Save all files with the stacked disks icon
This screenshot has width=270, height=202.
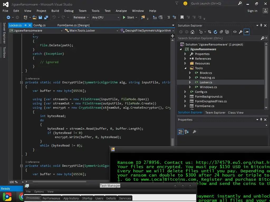point(46,17)
